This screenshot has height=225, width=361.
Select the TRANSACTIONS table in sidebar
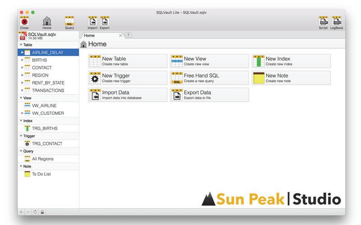tap(48, 90)
